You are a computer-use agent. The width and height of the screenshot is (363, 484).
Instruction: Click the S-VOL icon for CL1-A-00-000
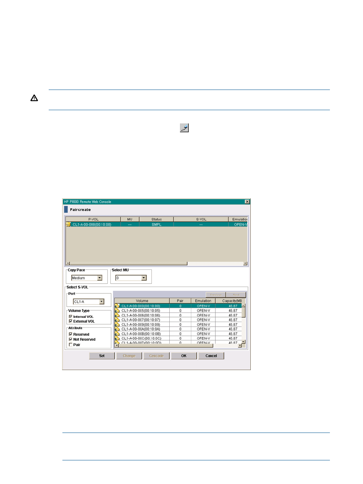(117, 306)
